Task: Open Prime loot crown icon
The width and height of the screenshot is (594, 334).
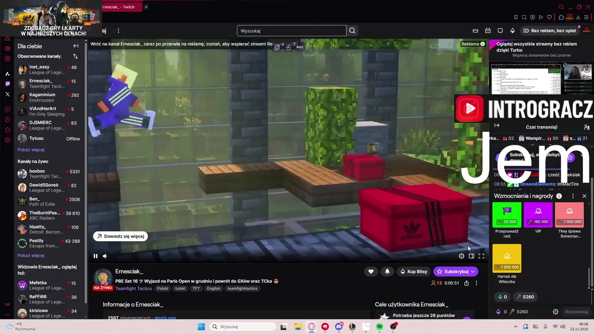Action: pos(476,31)
